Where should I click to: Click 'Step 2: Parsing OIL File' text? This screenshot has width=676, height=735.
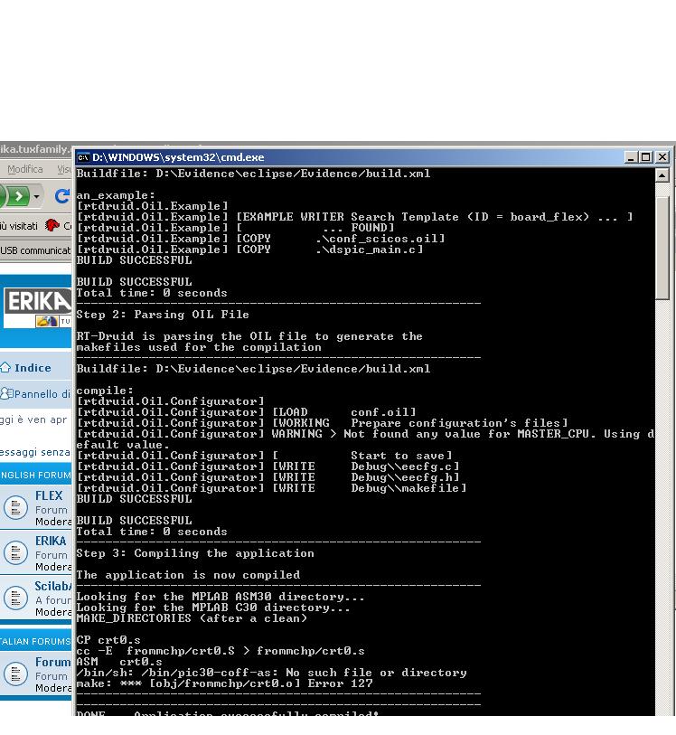point(163,315)
